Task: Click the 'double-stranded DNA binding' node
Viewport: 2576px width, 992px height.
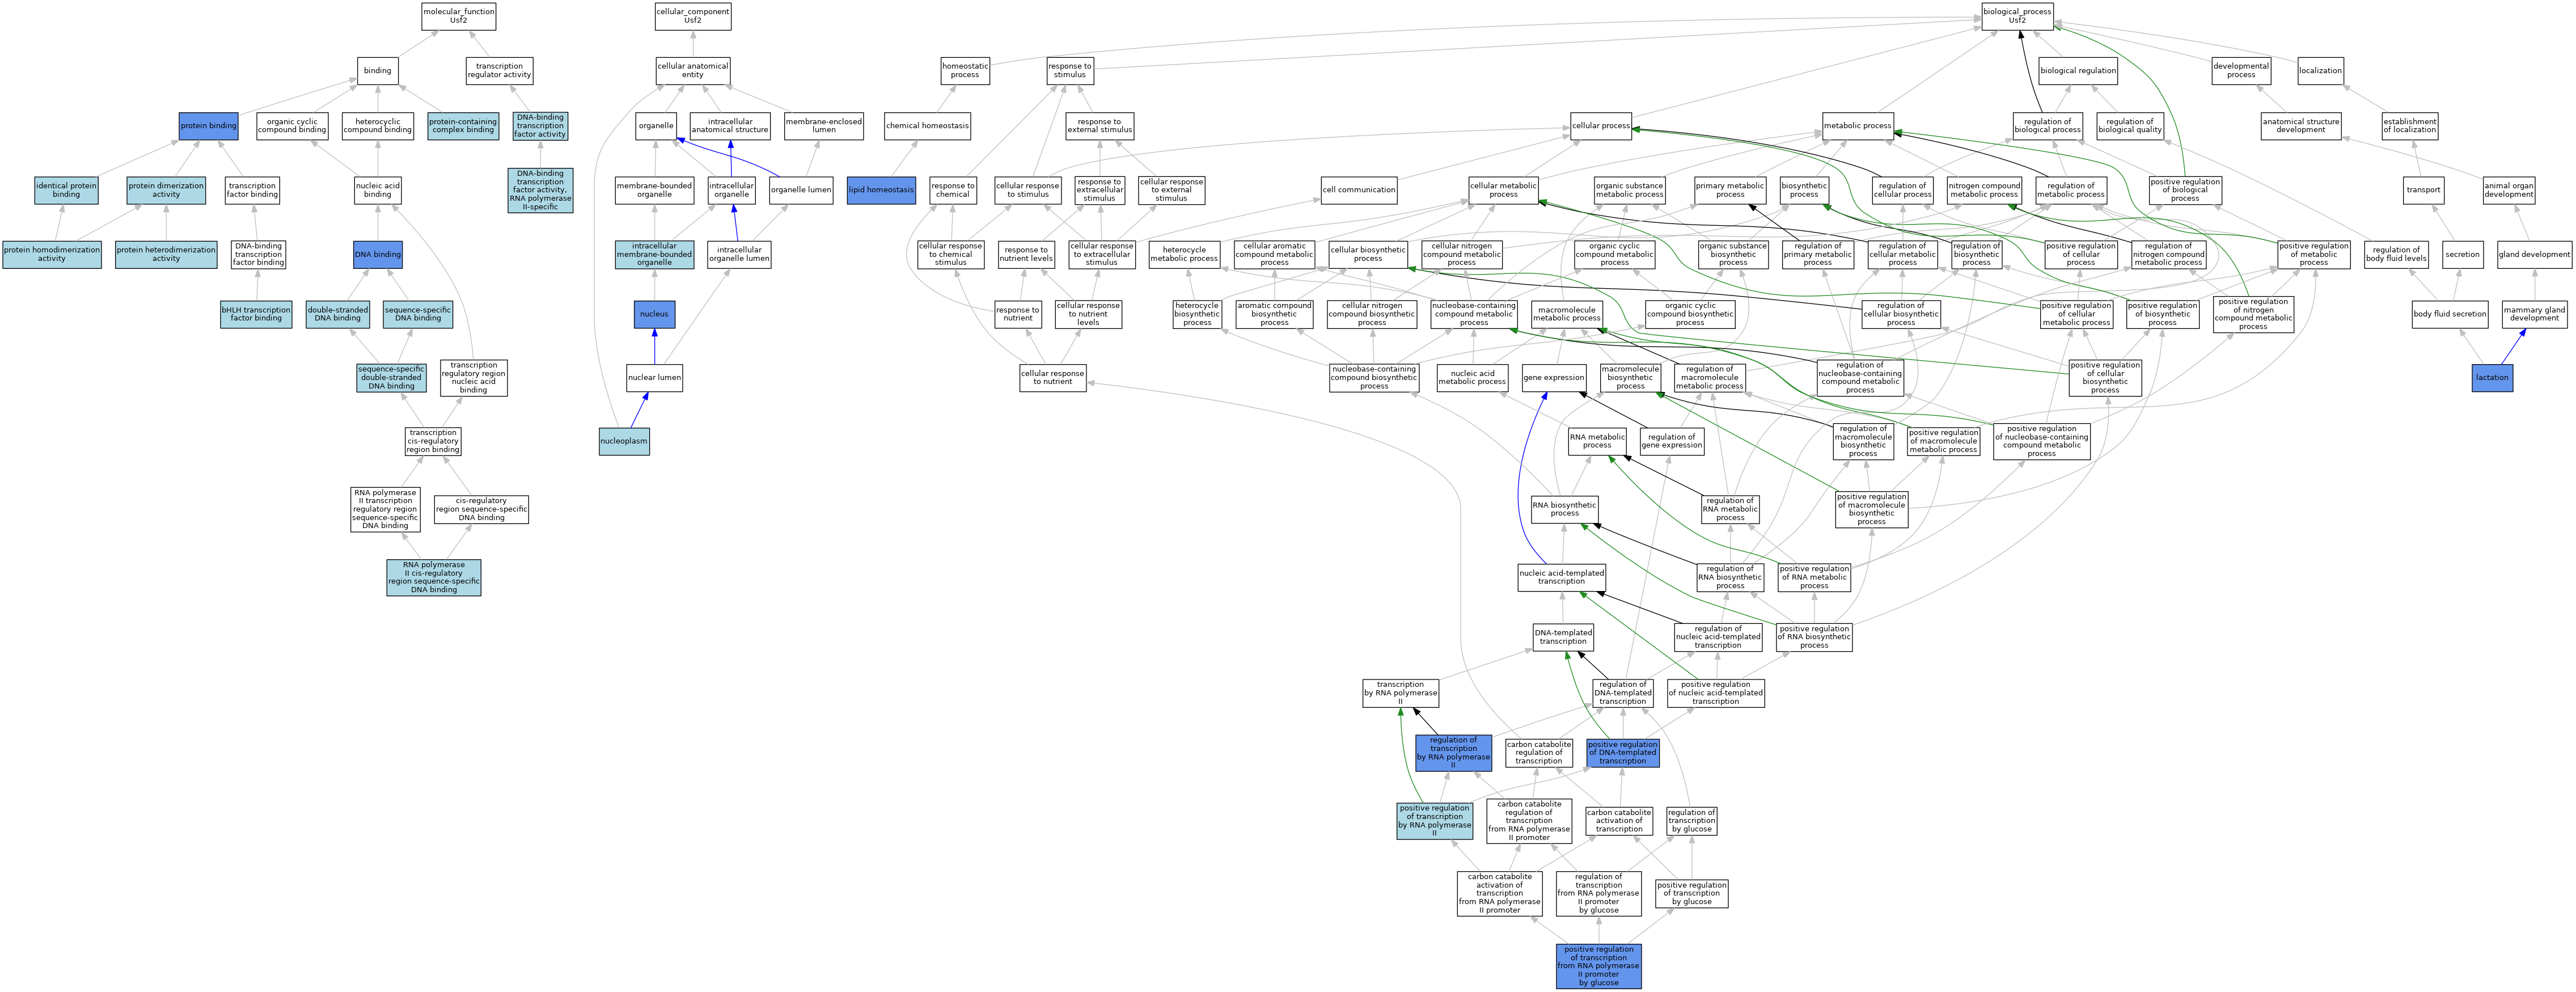Action: pyautogui.click(x=338, y=314)
